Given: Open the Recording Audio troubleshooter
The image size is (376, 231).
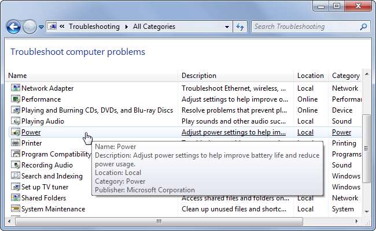Looking at the screenshot, I should pyautogui.click(x=47, y=165).
